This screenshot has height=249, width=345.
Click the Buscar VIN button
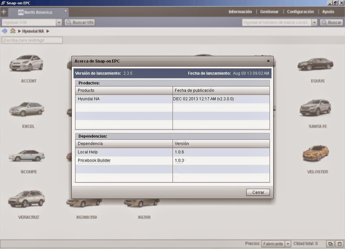80,23
